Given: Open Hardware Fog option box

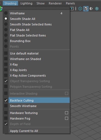Looking at the screenshot, I should [x=66, y=118].
